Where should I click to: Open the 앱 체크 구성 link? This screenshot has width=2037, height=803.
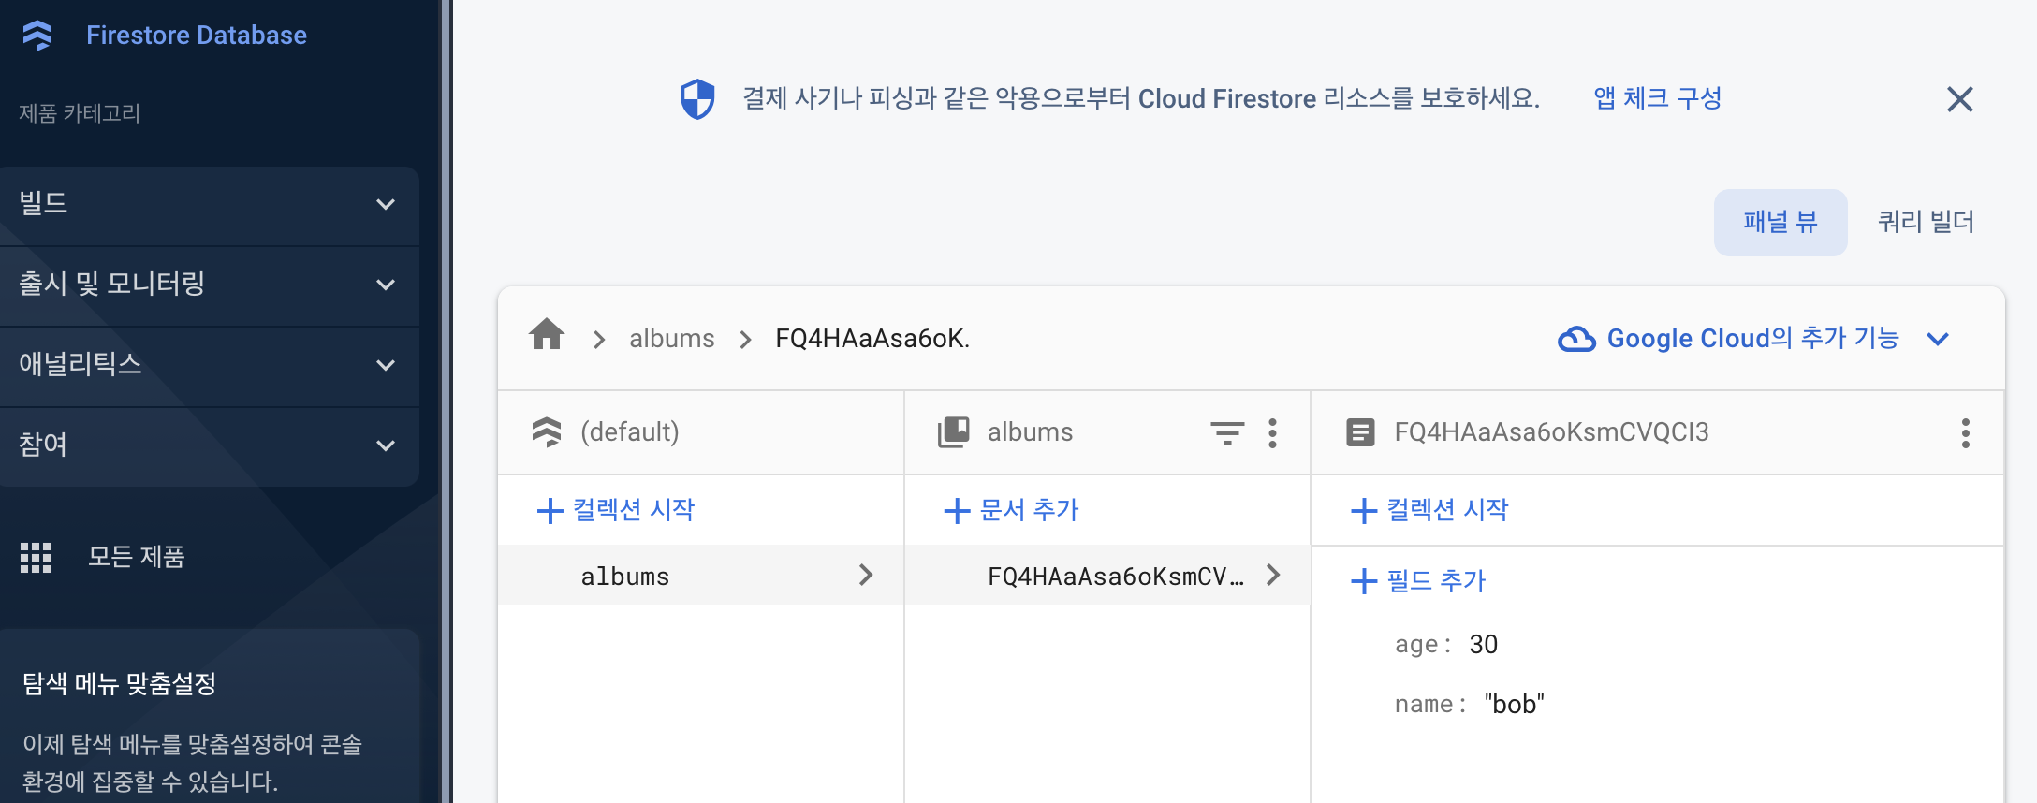pyautogui.click(x=1657, y=98)
